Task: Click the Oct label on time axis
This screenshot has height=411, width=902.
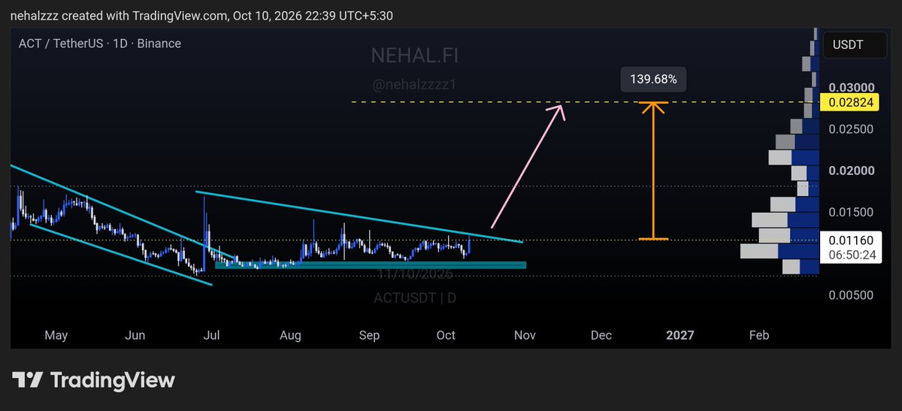Action: (446, 335)
